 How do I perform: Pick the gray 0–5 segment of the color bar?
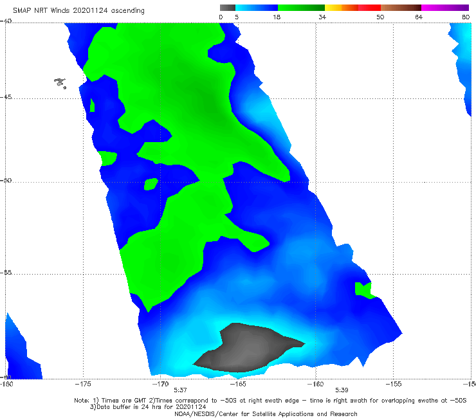tap(228, 8)
